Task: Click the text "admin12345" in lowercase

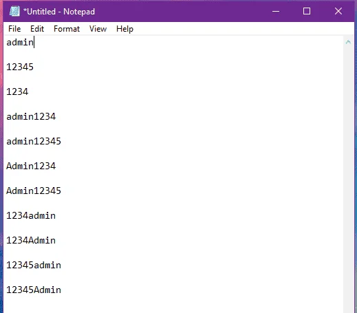Action: point(34,141)
